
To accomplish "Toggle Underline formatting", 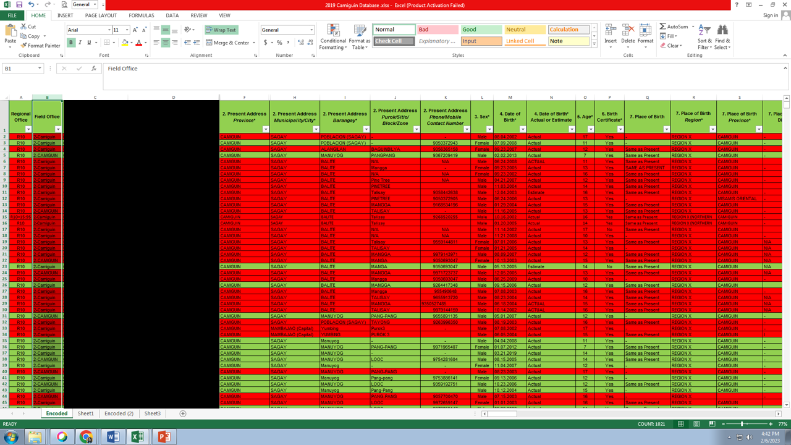I will (x=89, y=43).
